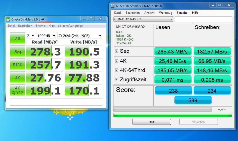Click the 4K QD32 write result 170.1
Screen dimensions: 238x141
point(83,90)
